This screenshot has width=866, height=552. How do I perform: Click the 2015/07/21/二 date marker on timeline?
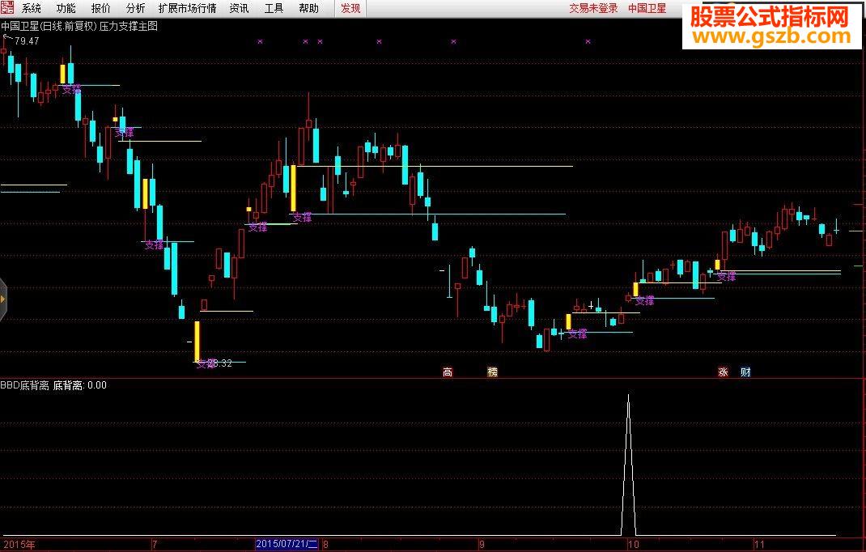287,544
